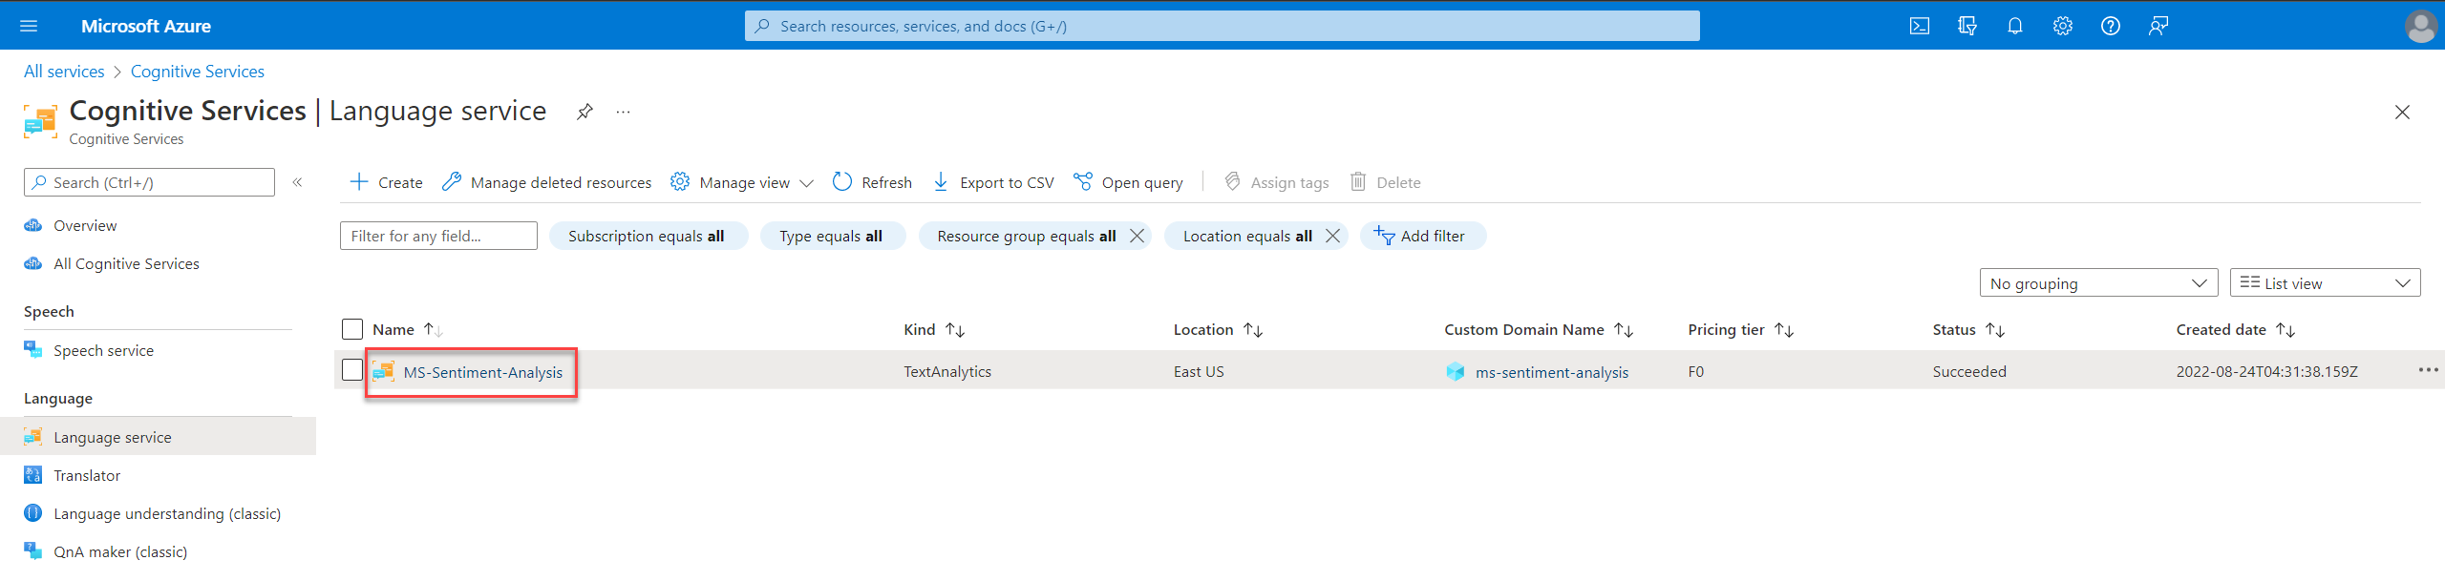Close the Cognitive Services blade
This screenshot has height=581, width=2445.
click(2402, 113)
